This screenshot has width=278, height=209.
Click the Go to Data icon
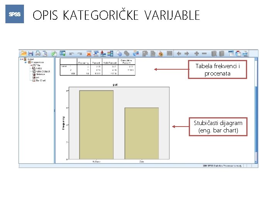(89, 53)
